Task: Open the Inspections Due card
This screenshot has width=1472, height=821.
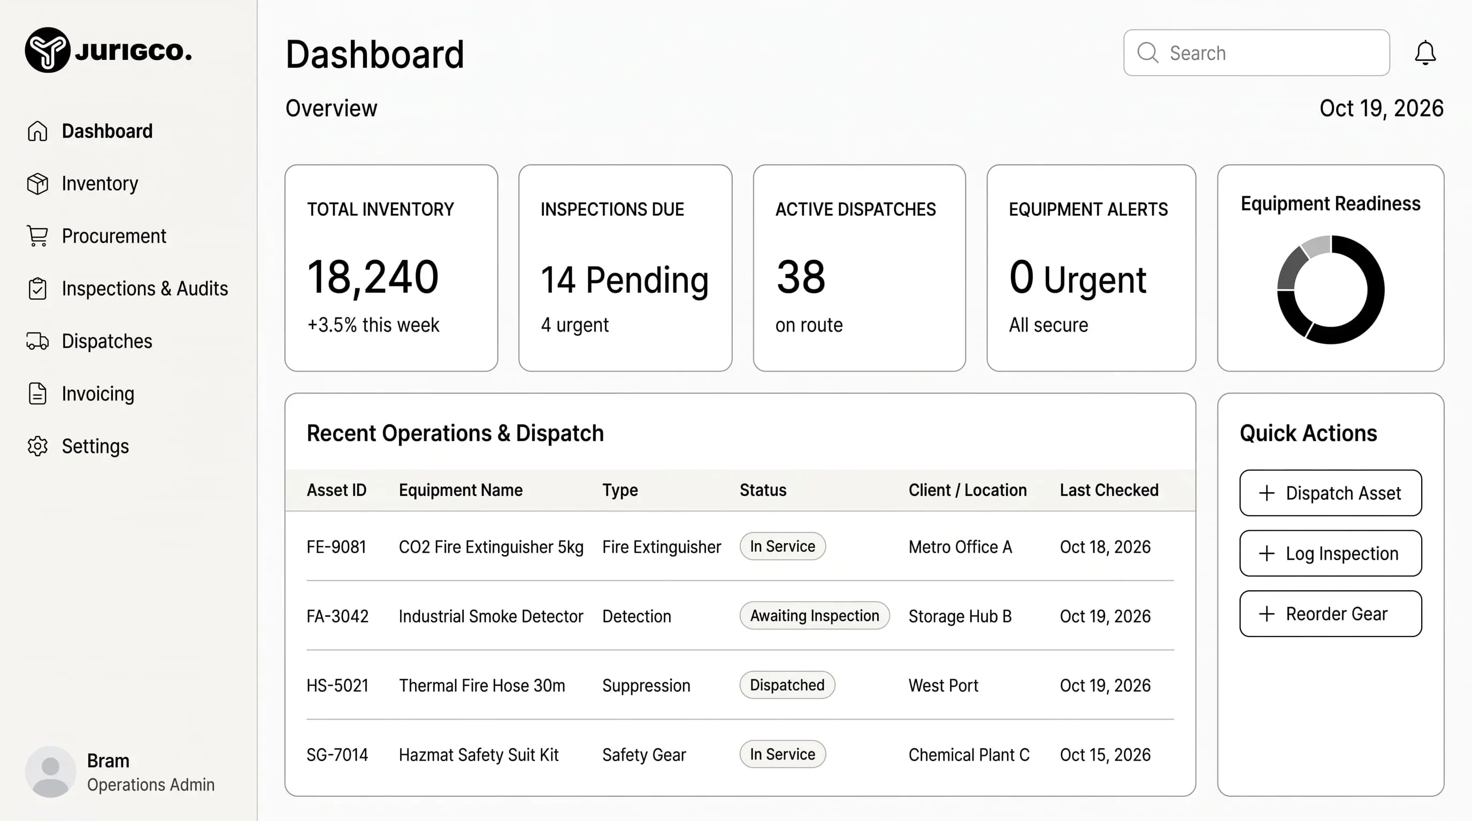Action: coord(625,268)
